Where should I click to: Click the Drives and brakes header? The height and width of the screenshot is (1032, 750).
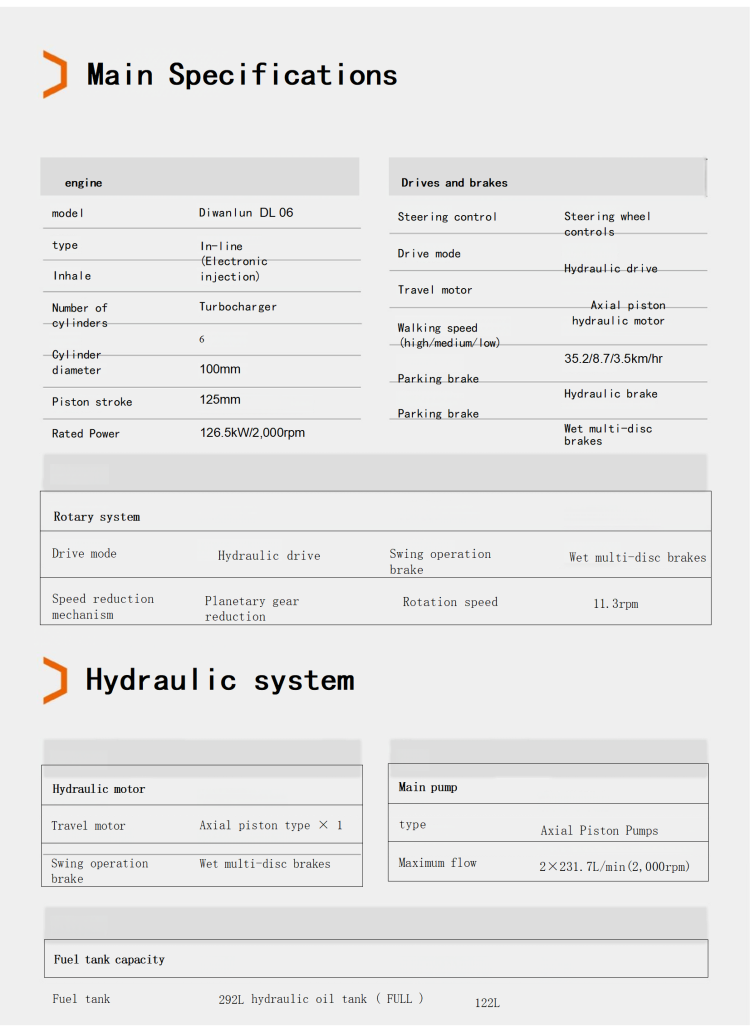547,176
